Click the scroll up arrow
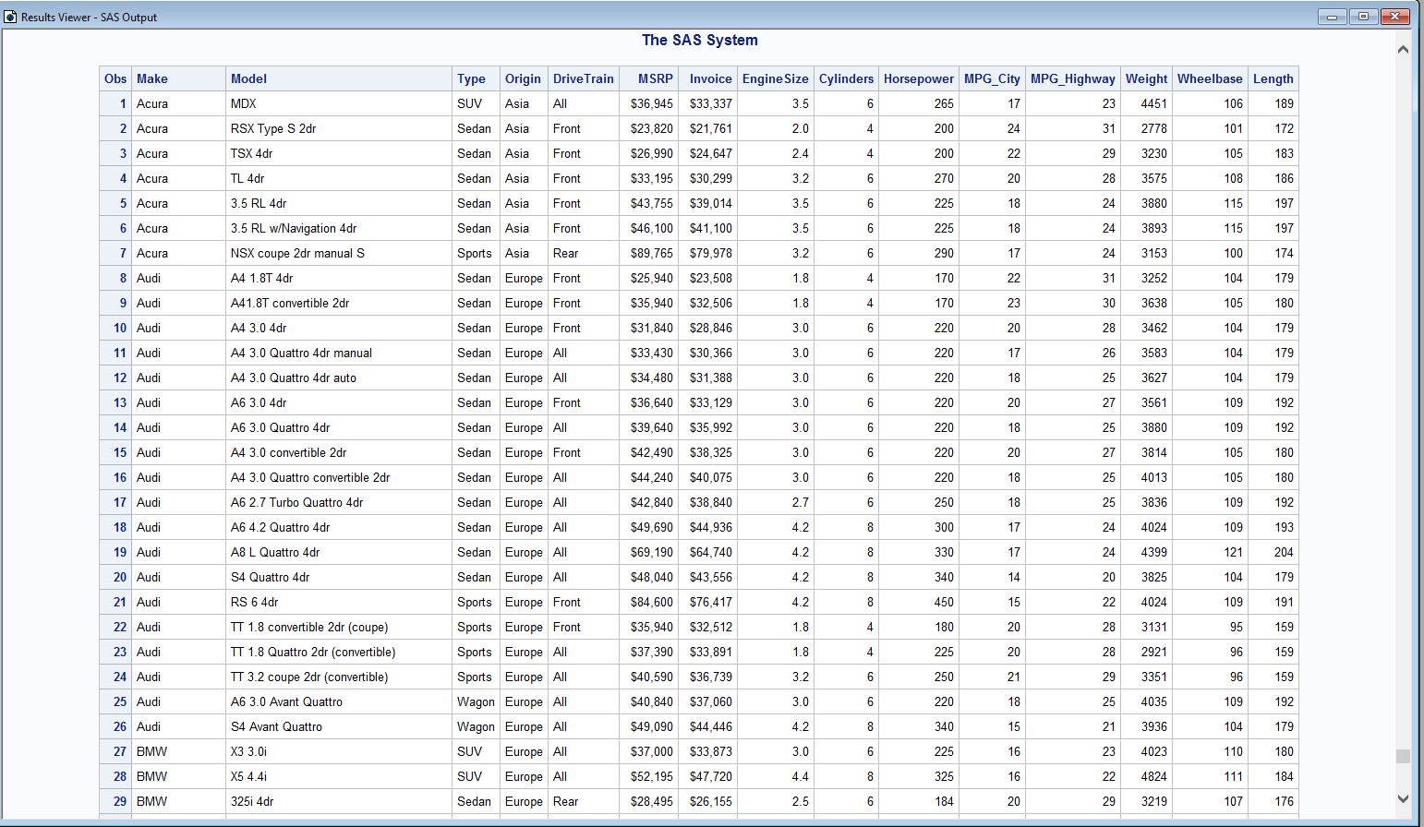1424x827 pixels. (1403, 49)
